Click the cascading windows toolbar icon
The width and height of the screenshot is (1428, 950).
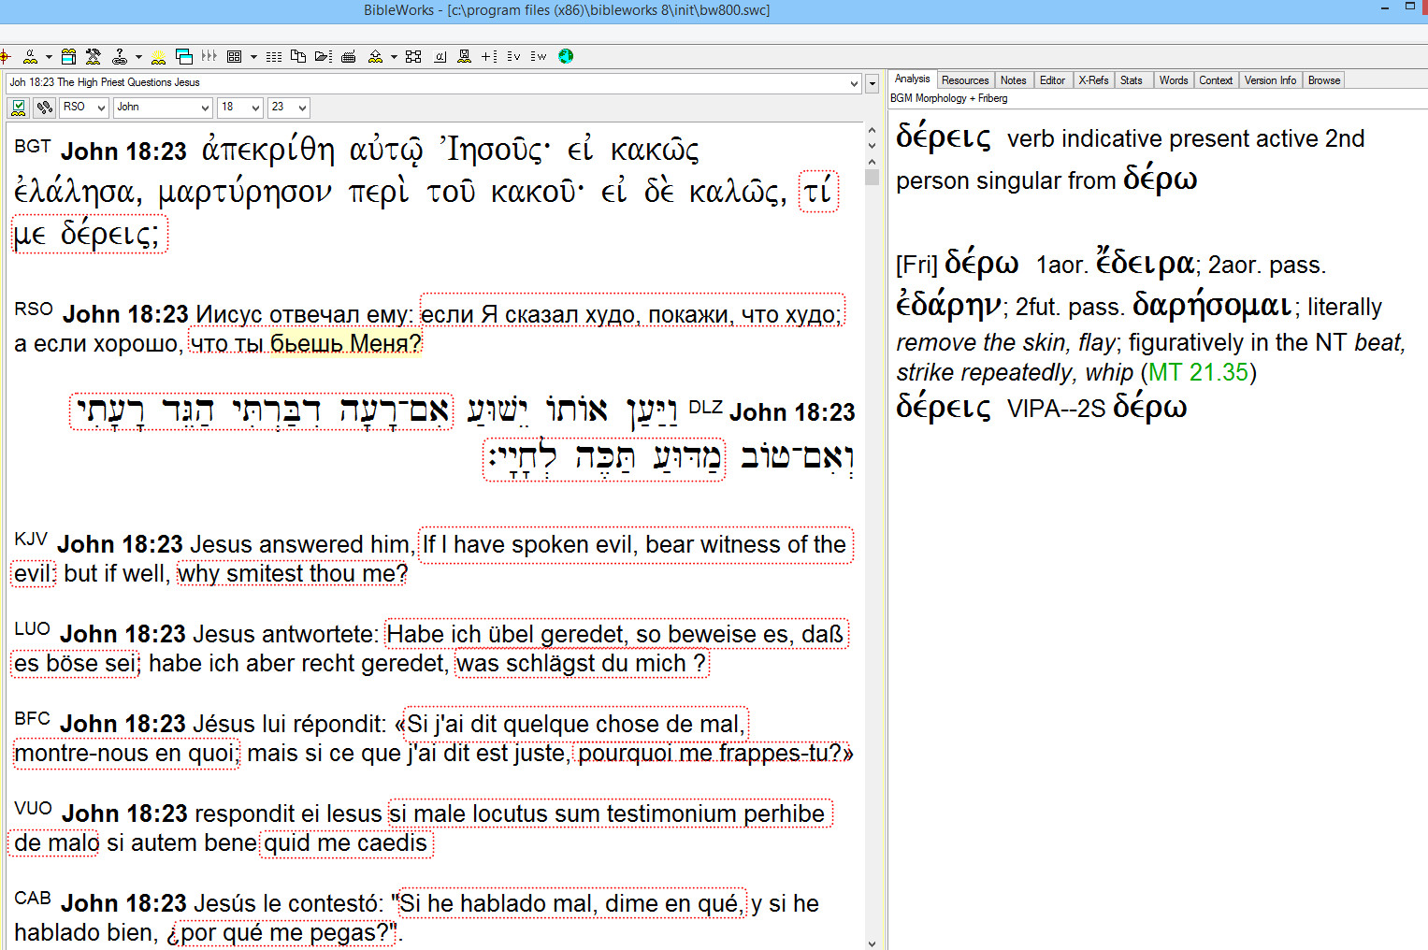[x=184, y=56]
